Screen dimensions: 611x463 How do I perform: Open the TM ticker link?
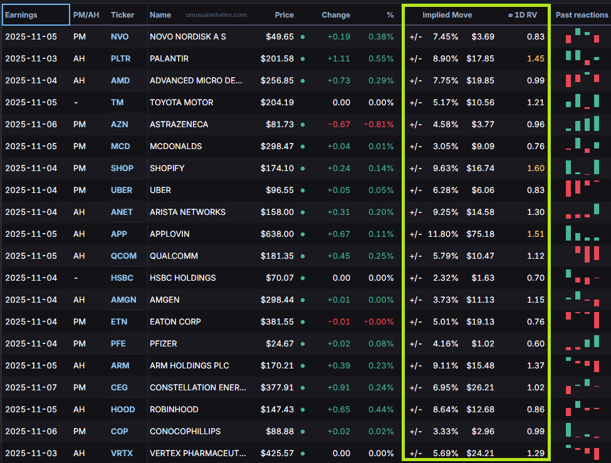pyautogui.click(x=117, y=102)
